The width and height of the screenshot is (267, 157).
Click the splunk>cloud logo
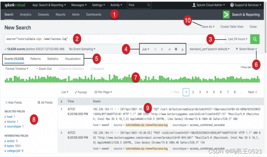pos(15,5)
